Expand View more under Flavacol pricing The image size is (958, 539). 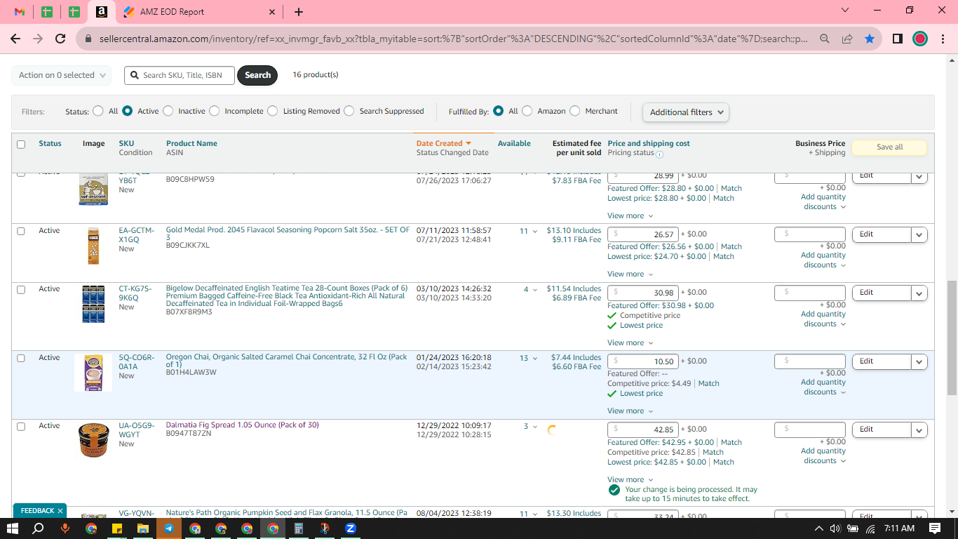click(x=630, y=274)
